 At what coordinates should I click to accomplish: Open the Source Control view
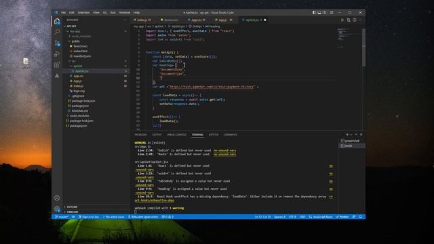(57, 43)
